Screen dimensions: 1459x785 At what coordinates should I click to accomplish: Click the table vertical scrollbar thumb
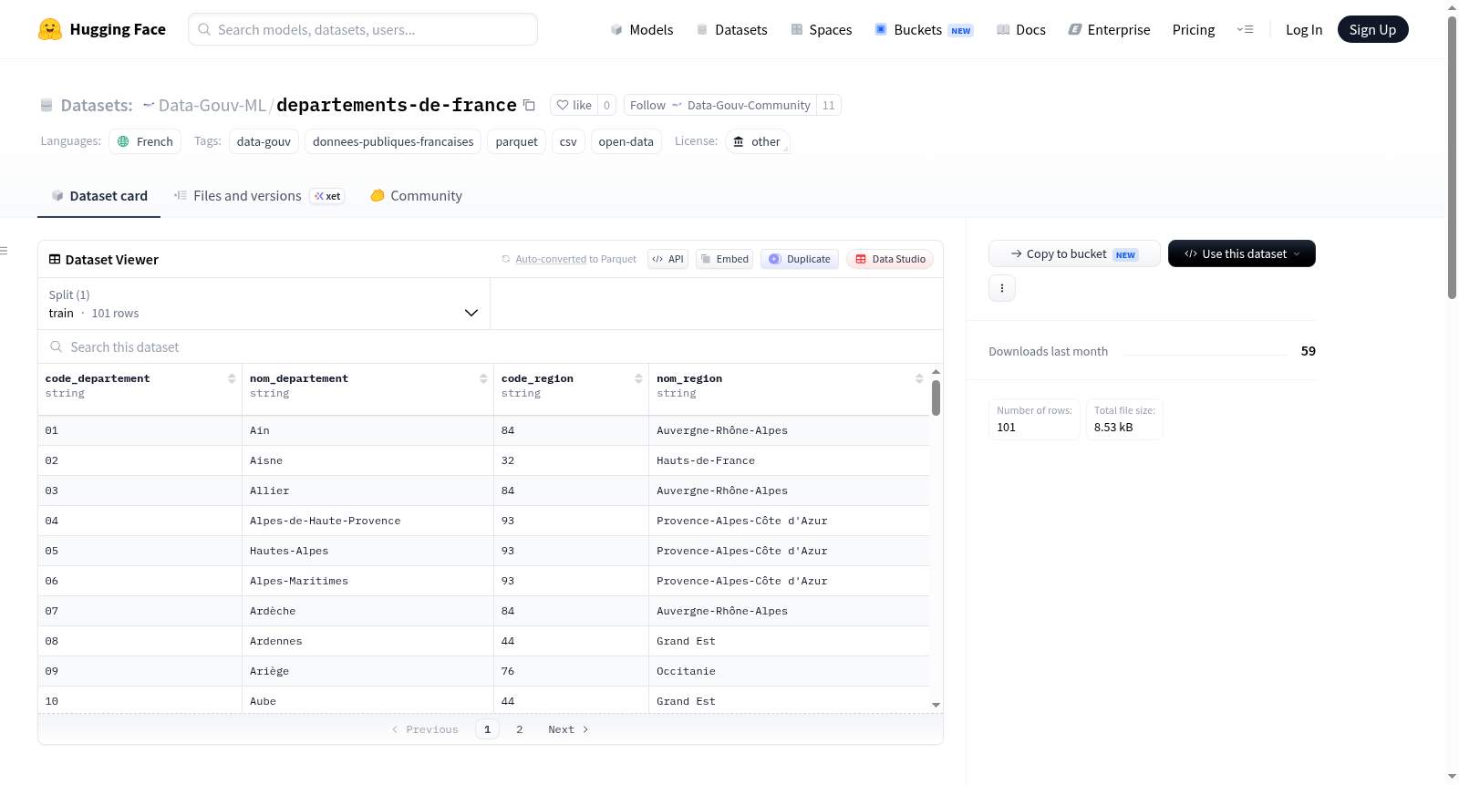[x=936, y=398]
